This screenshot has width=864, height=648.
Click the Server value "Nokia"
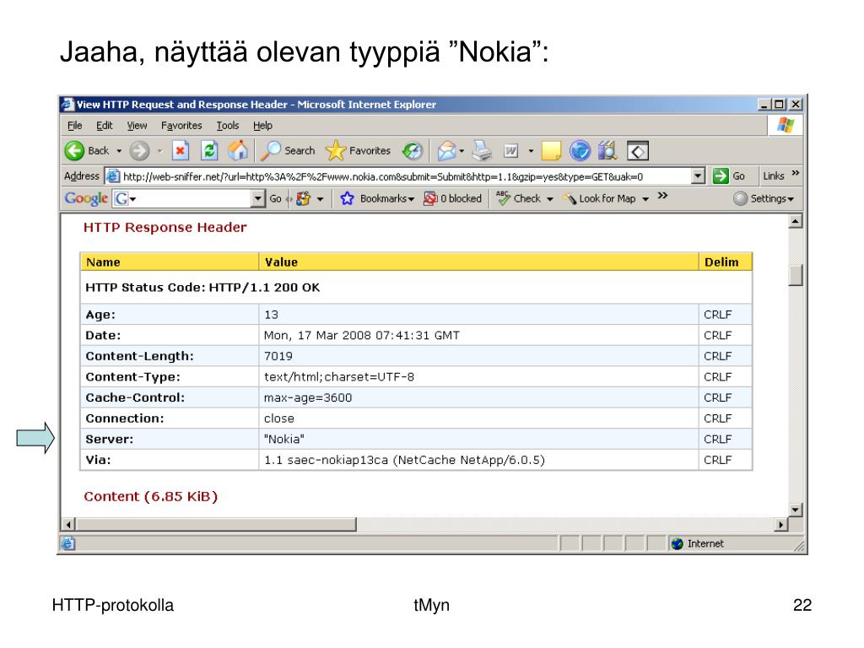(x=284, y=439)
